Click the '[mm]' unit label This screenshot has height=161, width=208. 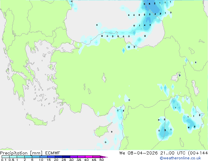36,153
